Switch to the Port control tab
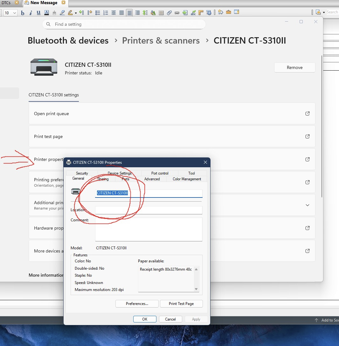The image size is (339, 346). [160, 173]
